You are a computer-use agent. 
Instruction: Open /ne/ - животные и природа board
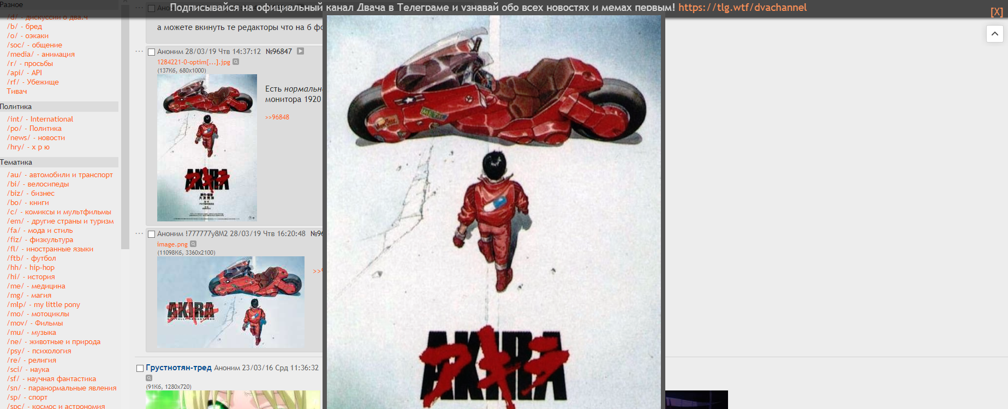tap(54, 341)
